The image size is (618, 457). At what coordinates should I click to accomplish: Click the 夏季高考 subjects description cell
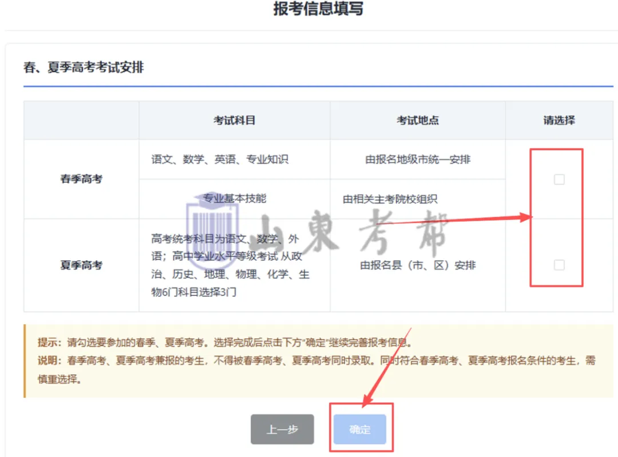[x=235, y=265]
